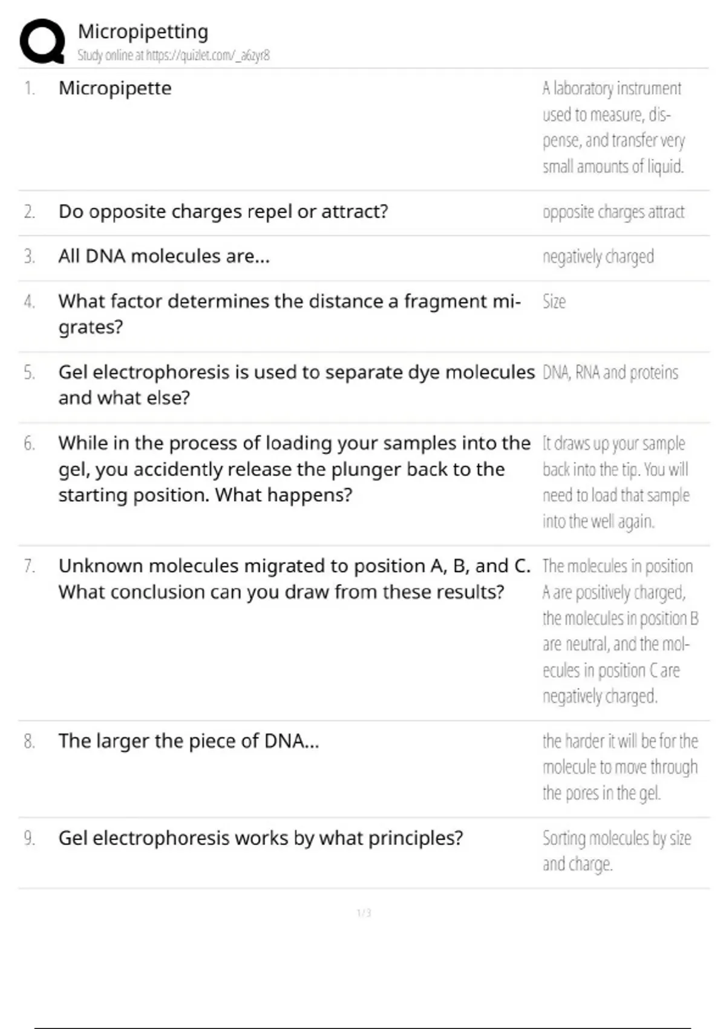
Task: Select the question about separating dye molecules
Action: (296, 384)
